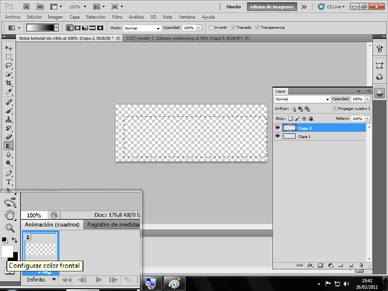The width and height of the screenshot is (388, 291).
Task: Delete layer with trash icon
Action: [361, 265]
